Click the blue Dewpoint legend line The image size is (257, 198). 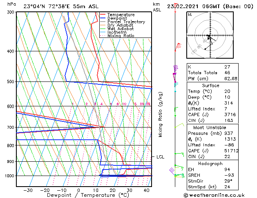103,18
